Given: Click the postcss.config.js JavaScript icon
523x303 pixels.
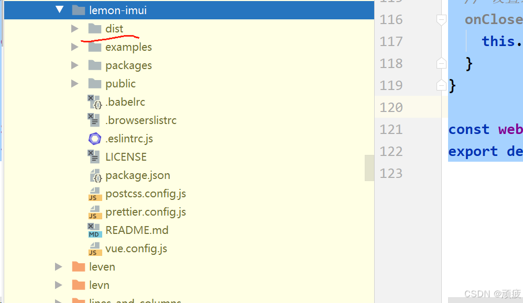Looking at the screenshot, I should pos(94,193).
